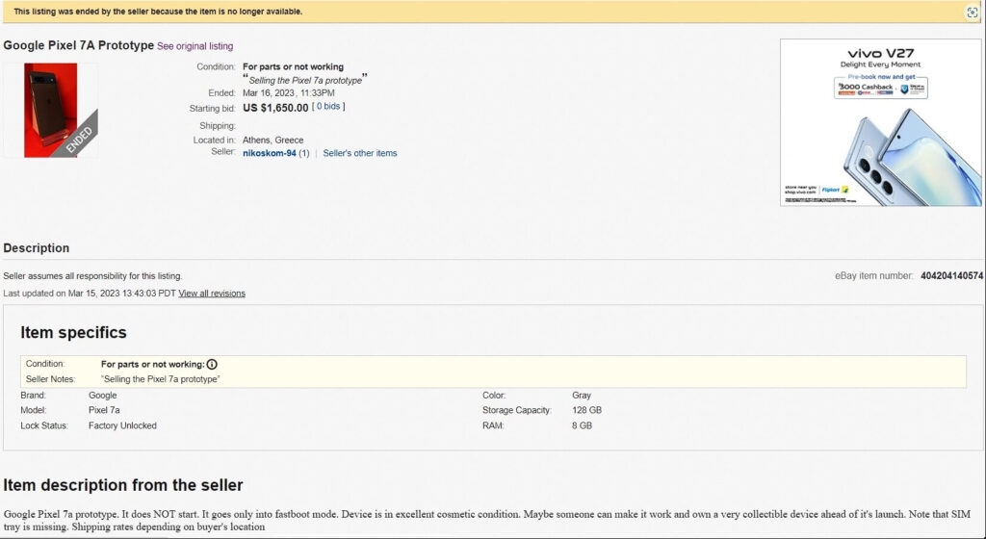The height and width of the screenshot is (539, 986).
Task: Open 'Seller's other items' link
Action: point(360,153)
